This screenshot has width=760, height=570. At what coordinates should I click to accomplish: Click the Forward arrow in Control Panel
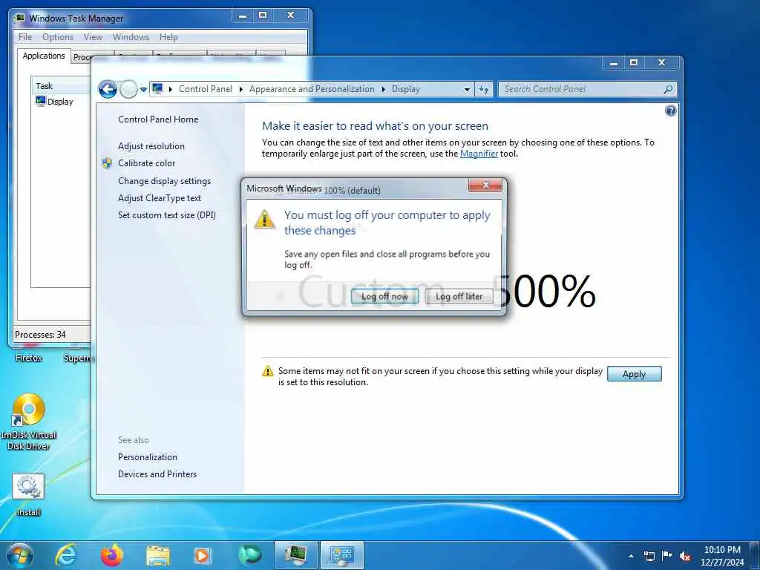pyautogui.click(x=128, y=89)
